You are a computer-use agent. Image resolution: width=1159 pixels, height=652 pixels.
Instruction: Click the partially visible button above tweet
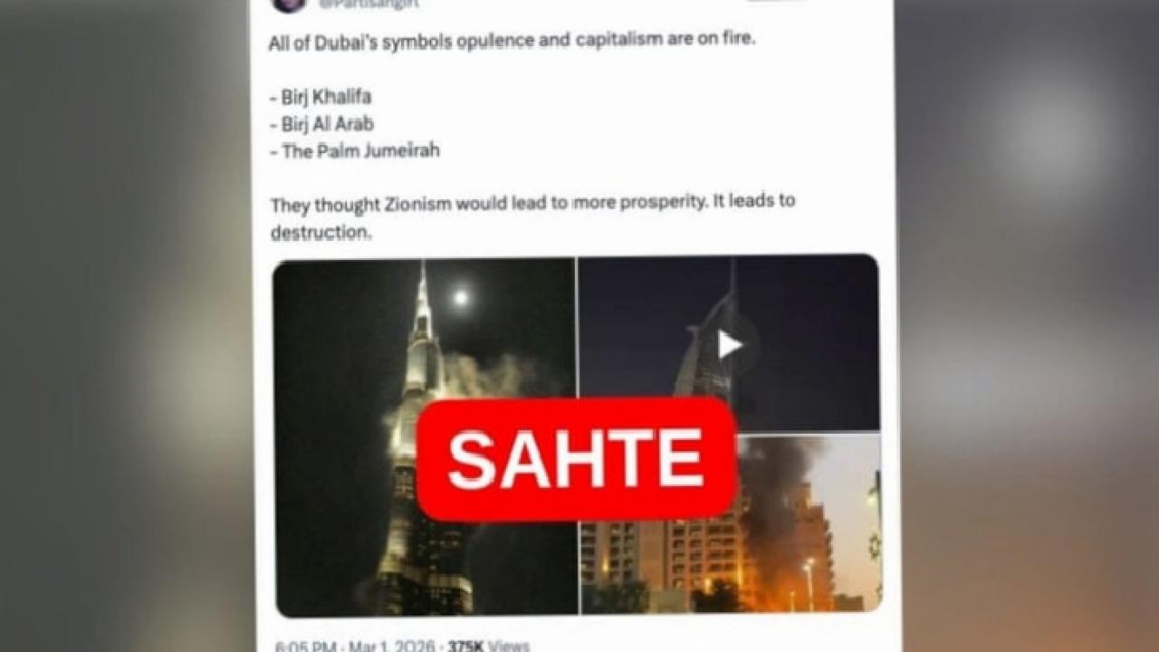(774, 3)
